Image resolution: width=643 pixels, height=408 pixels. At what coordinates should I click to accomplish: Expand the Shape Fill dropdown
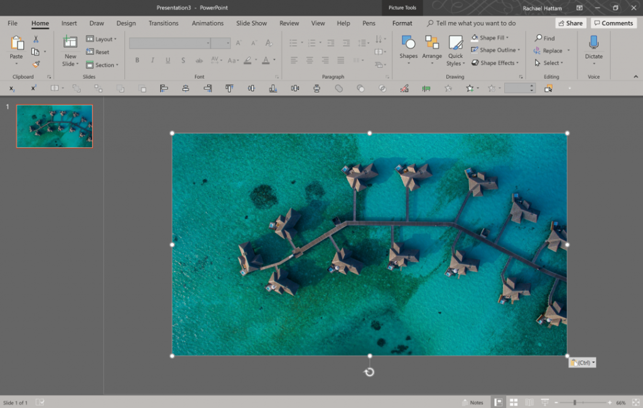point(507,38)
